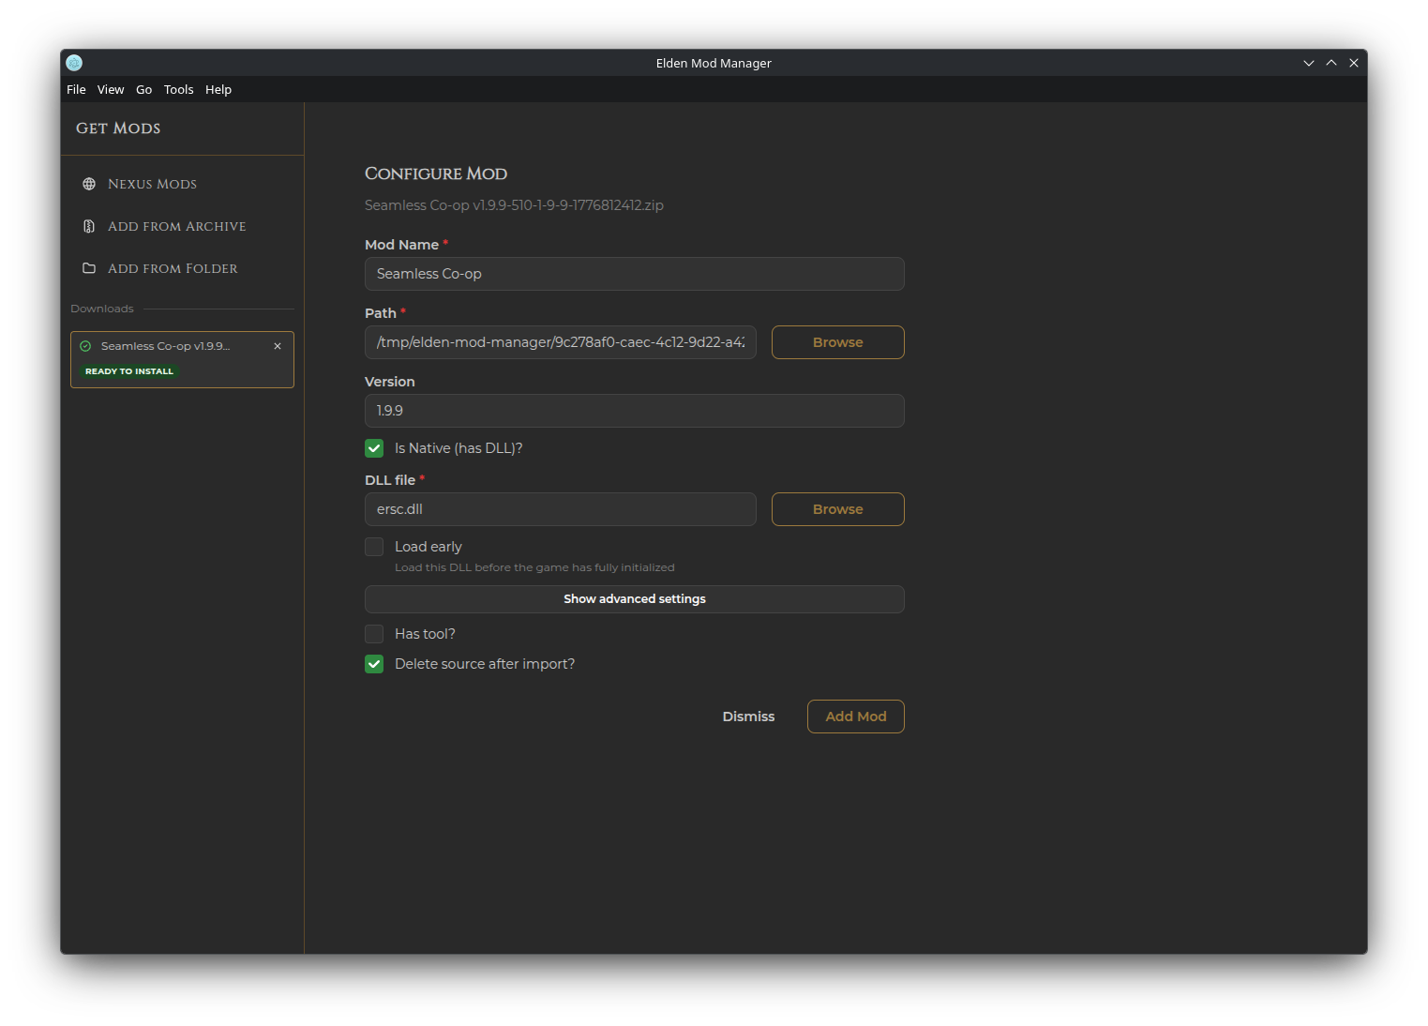The height and width of the screenshot is (1026, 1428).
Task: Select the Seamless Co-op v1.9.9 download entry
Action: tap(183, 359)
